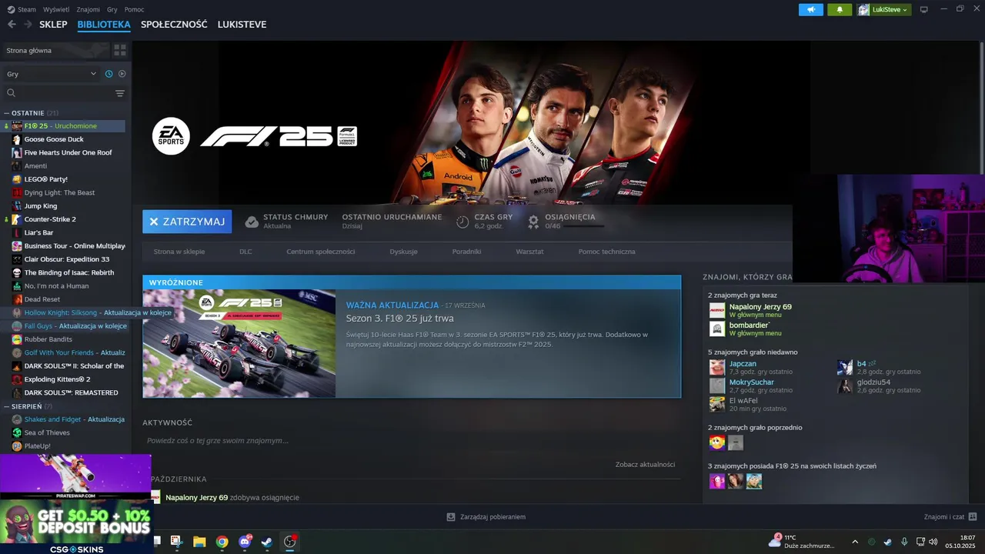985x554 pixels.
Task: Open Chrome from the Windows taskbar
Action: point(222,542)
